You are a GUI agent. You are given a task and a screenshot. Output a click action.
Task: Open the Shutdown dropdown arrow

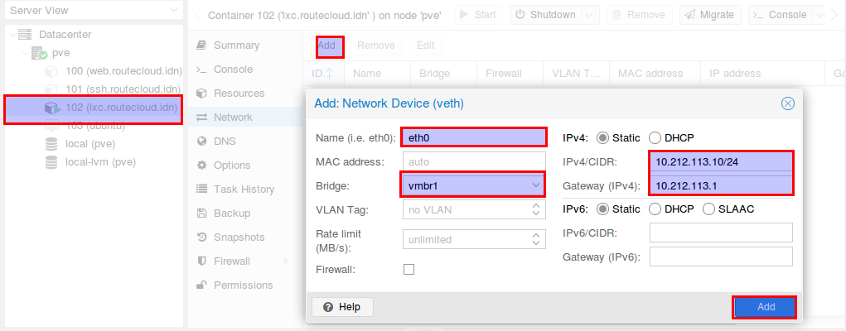click(591, 15)
